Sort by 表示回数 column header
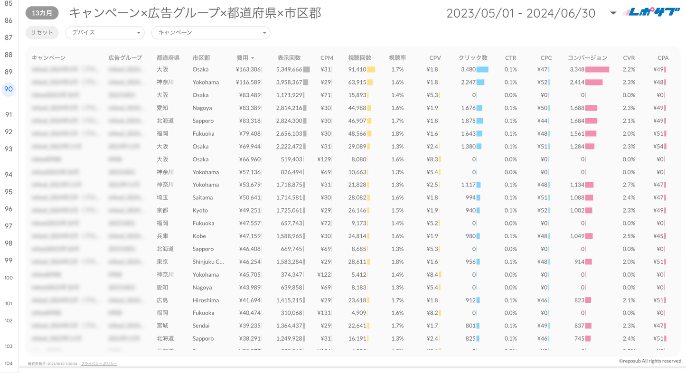Viewport: 686px width, 373px height. click(289, 58)
